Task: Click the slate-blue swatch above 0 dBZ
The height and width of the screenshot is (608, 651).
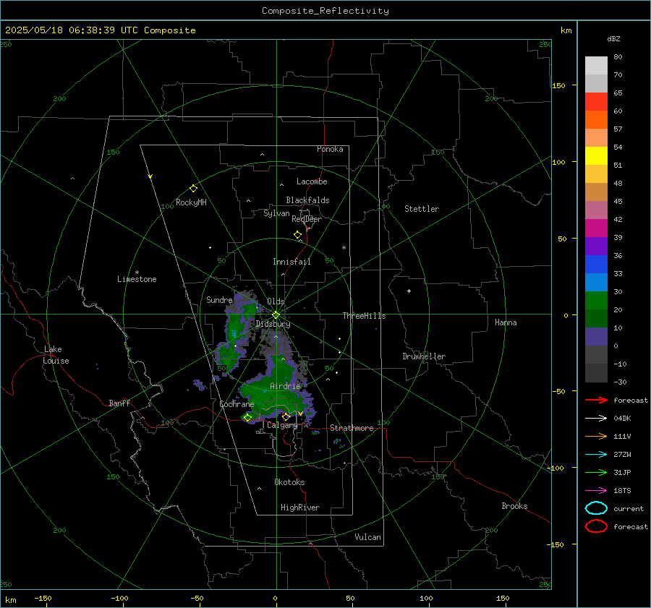Action: (596, 337)
